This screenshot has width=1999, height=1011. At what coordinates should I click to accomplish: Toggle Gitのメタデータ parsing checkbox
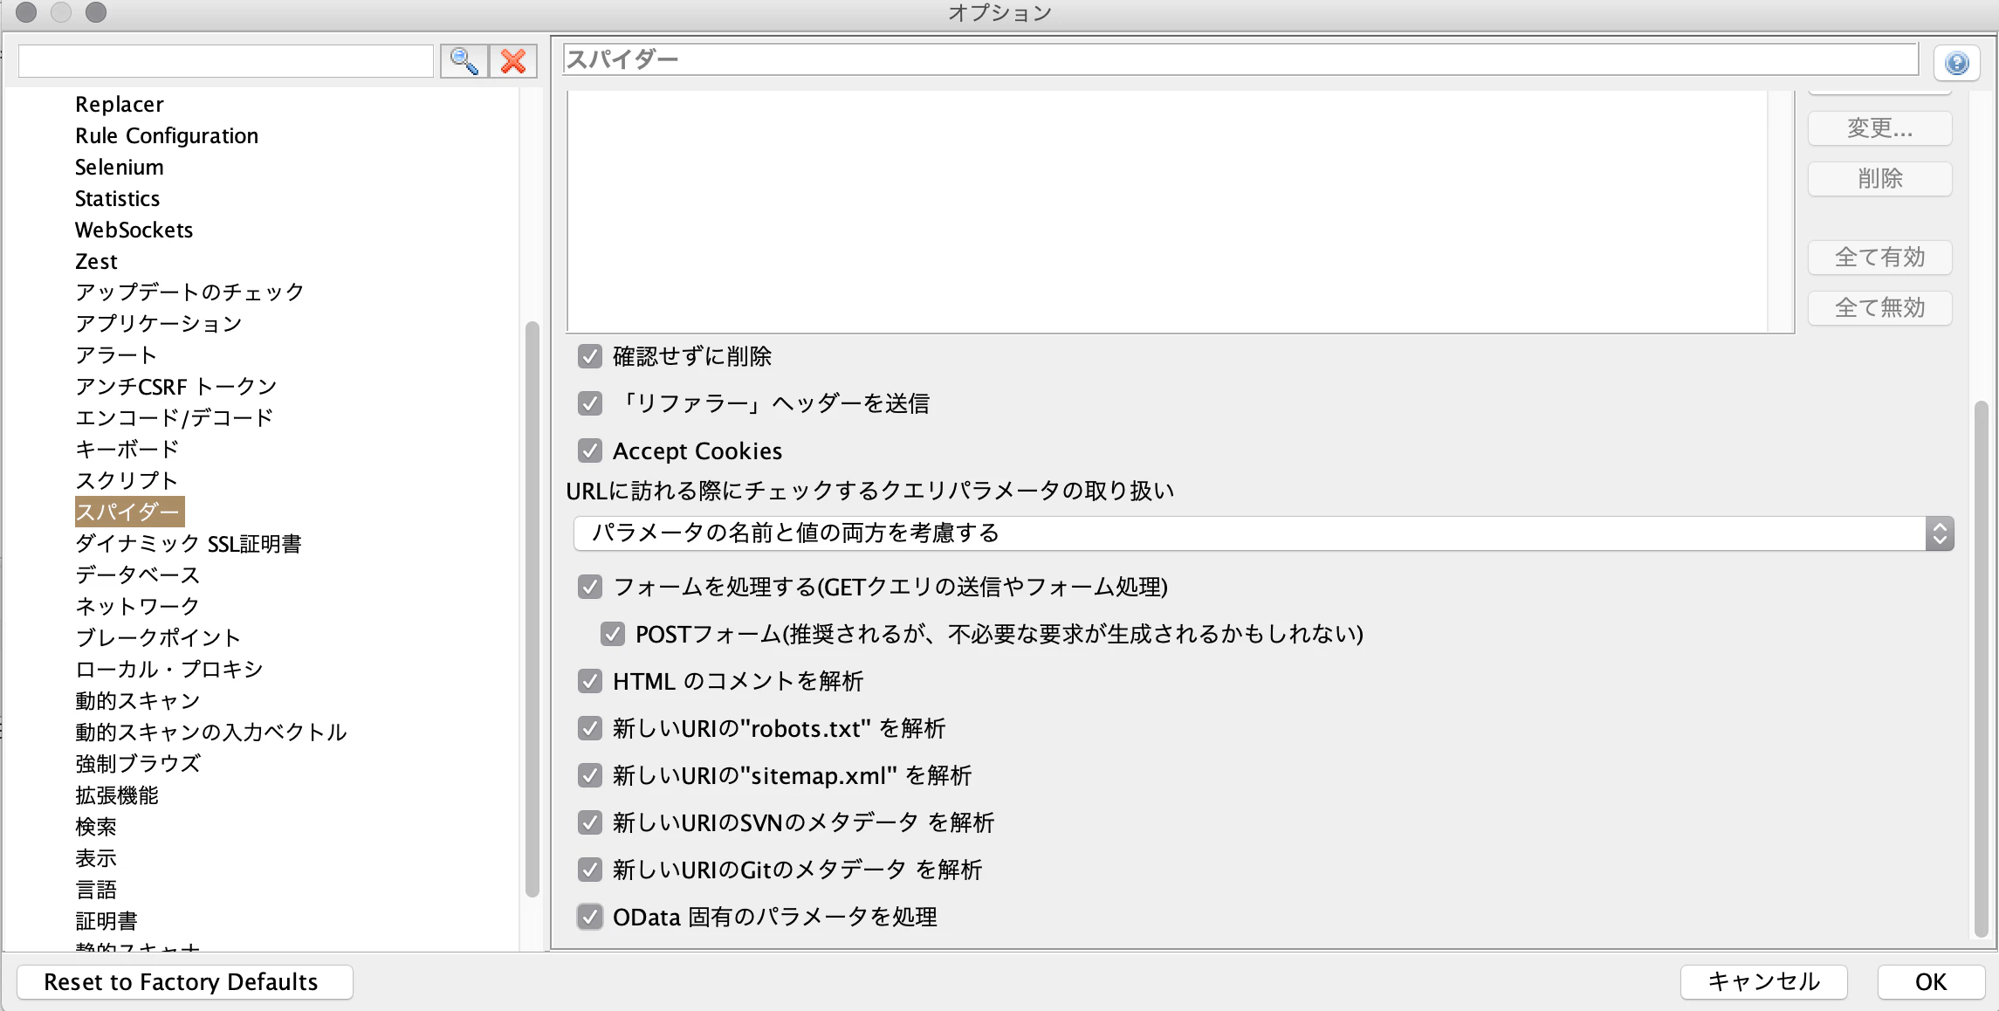coord(590,870)
